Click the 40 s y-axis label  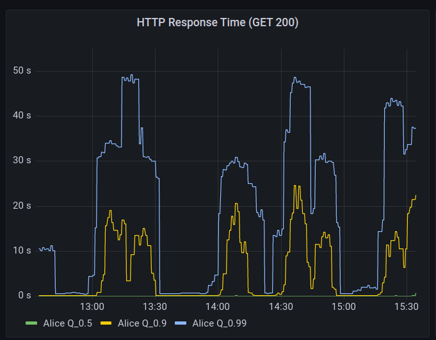[22, 115]
